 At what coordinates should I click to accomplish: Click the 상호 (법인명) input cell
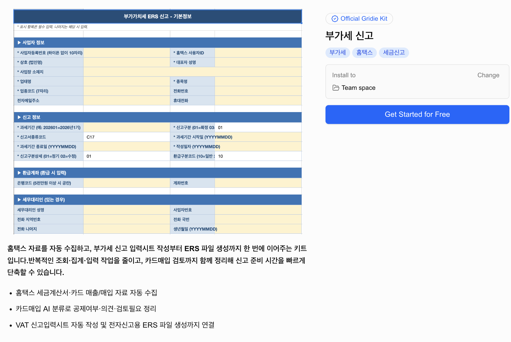click(127, 62)
